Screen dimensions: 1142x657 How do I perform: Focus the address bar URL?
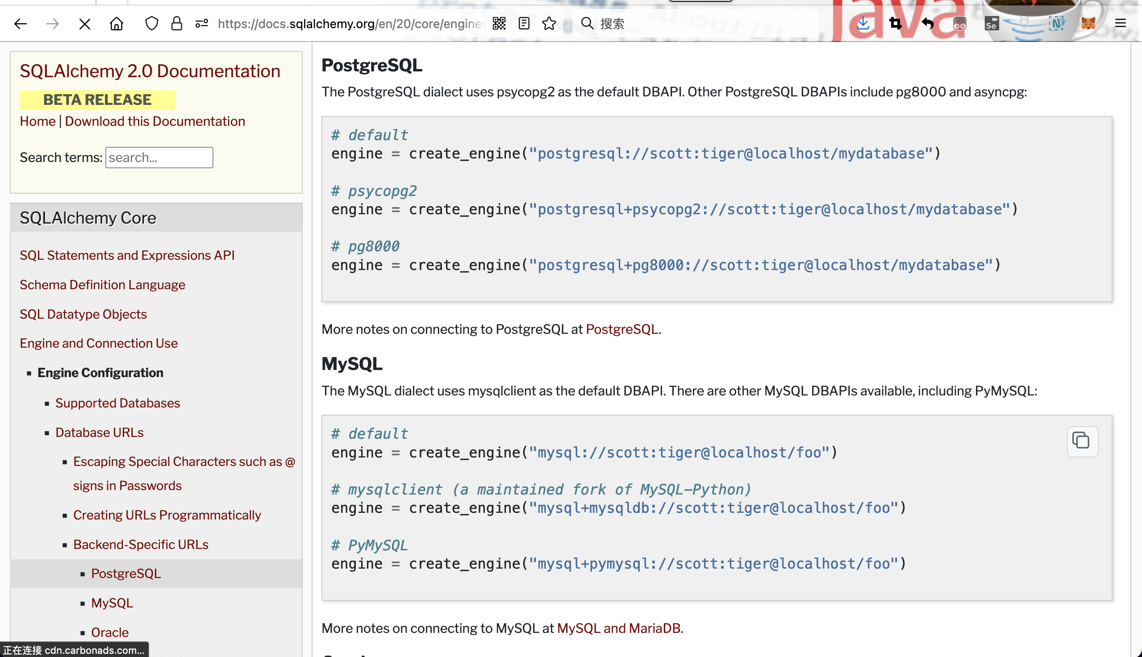351,24
